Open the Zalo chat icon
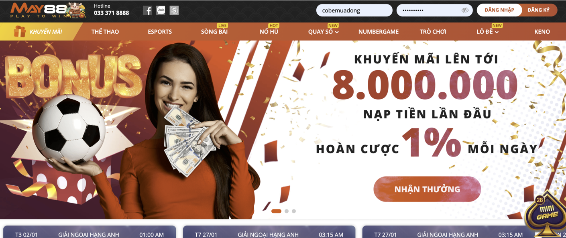 coord(161,10)
